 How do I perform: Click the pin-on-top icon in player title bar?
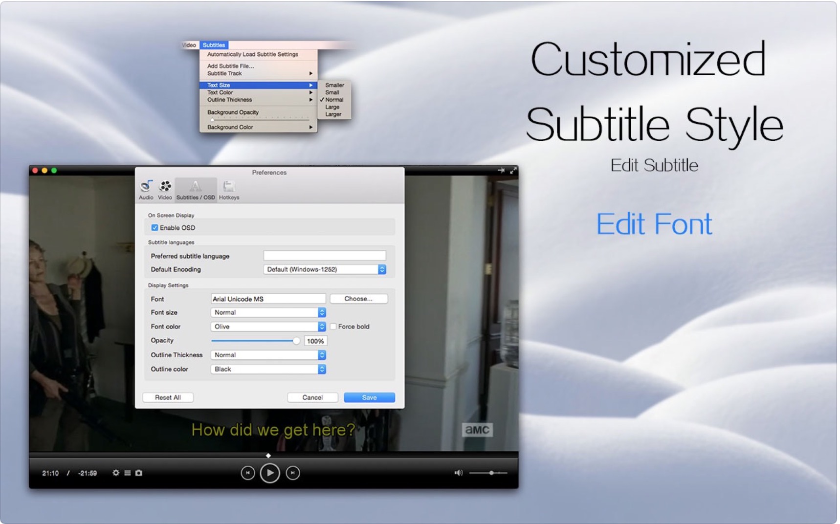click(x=501, y=171)
